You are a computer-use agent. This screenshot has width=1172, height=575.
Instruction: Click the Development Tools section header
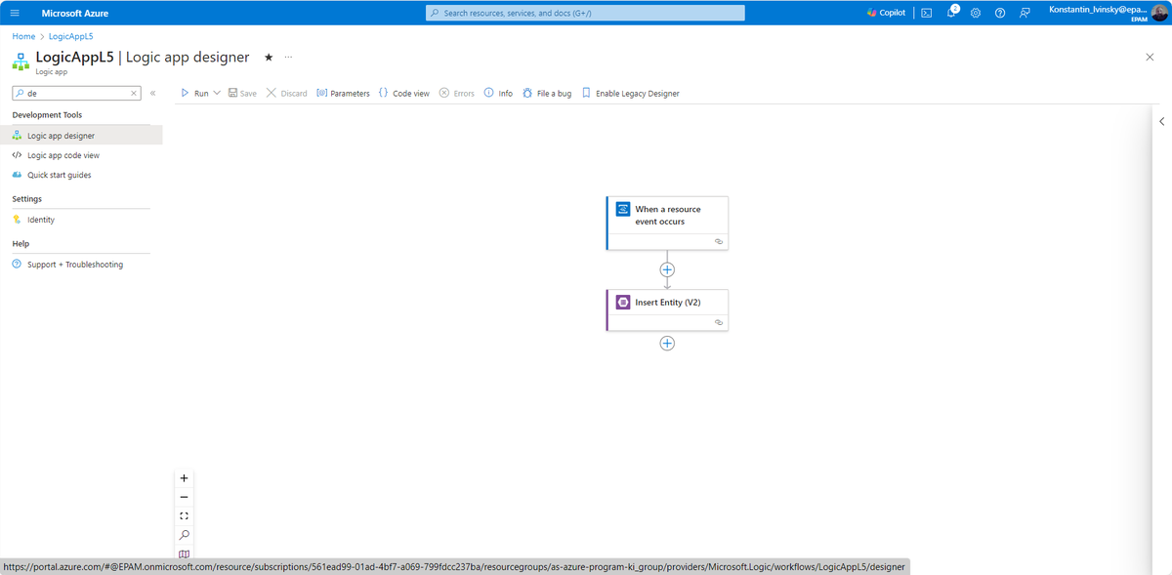click(47, 115)
